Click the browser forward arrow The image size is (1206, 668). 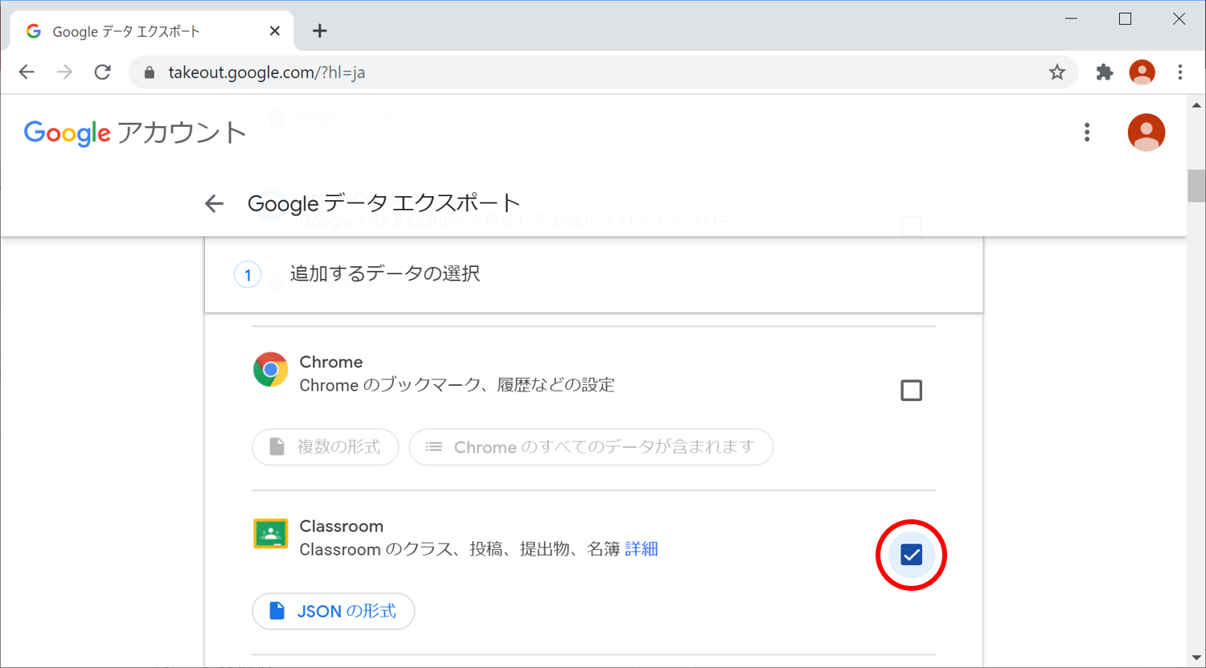64,72
